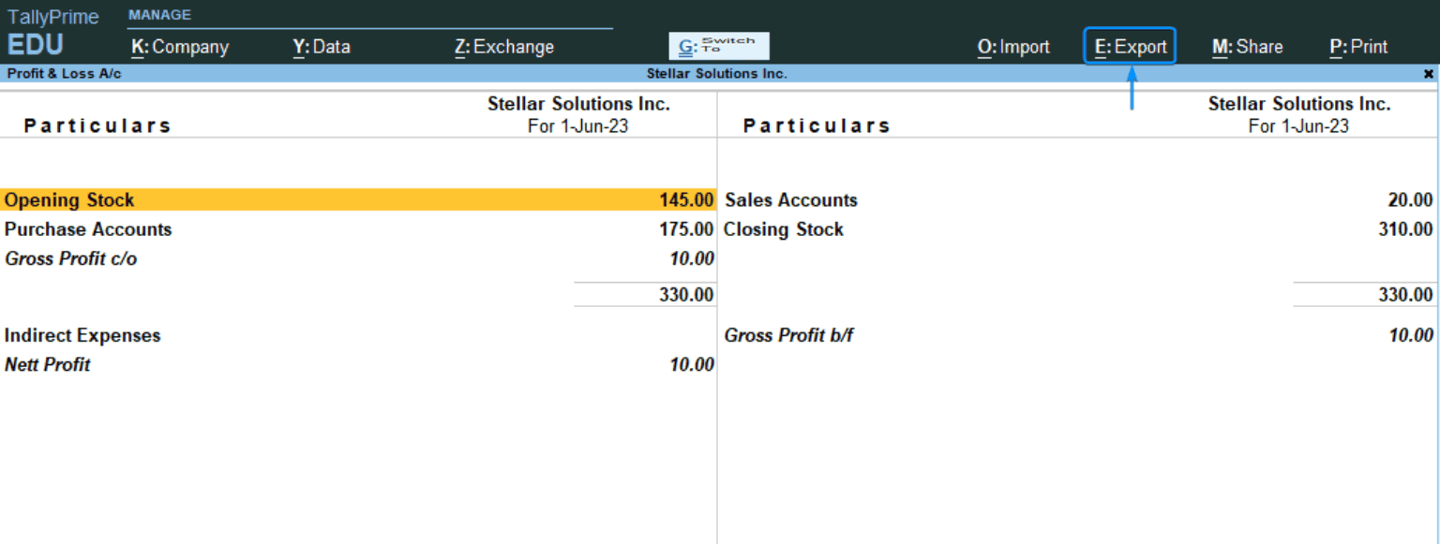Select the Indirect Expenses group
The image size is (1440, 544).
click(x=83, y=335)
